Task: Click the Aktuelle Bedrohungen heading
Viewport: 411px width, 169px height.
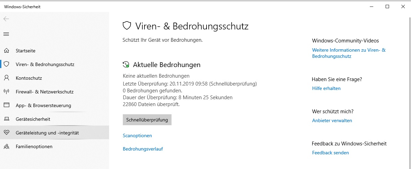Action: click(x=167, y=65)
